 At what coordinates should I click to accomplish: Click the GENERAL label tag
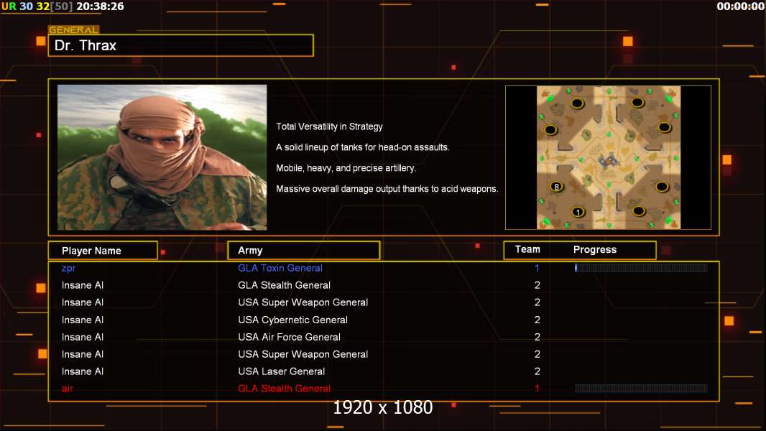pos(74,29)
